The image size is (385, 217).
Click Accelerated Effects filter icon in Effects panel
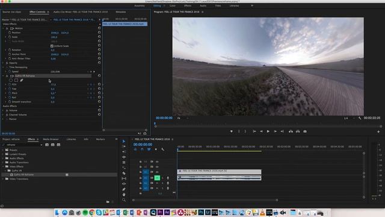(47, 145)
